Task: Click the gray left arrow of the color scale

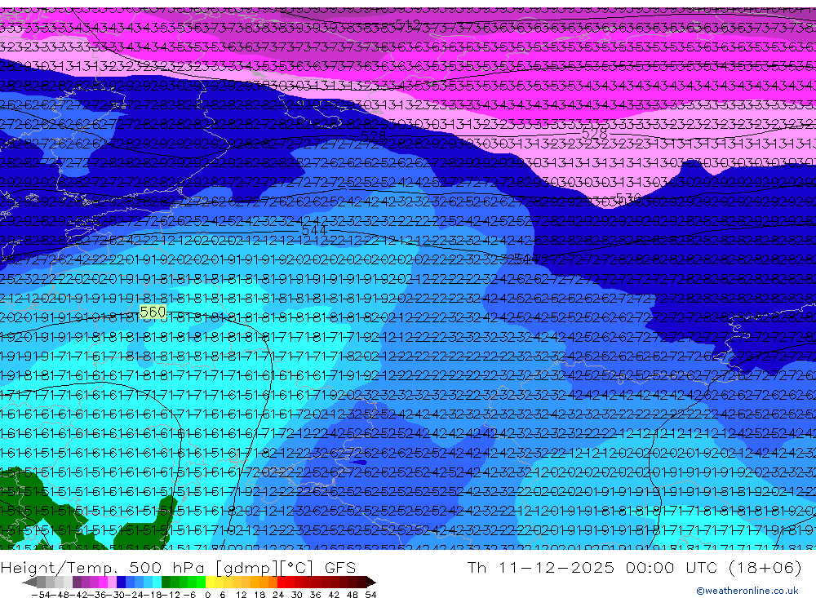Action: click(x=29, y=582)
